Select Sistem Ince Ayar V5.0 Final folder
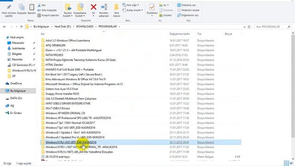The width and height of the screenshot is (295, 166). click(x=61, y=89)
